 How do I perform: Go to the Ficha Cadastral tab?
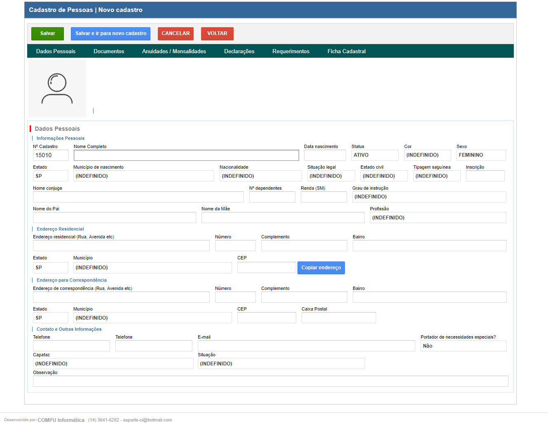click(x=347, y=52)
